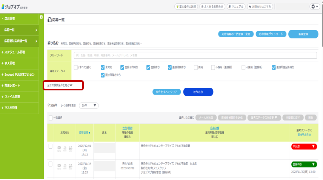Open the red 未対応 status dropdown
Image resolution: width=323 pixels, height=180 pixels.
[x=304, y=146]
